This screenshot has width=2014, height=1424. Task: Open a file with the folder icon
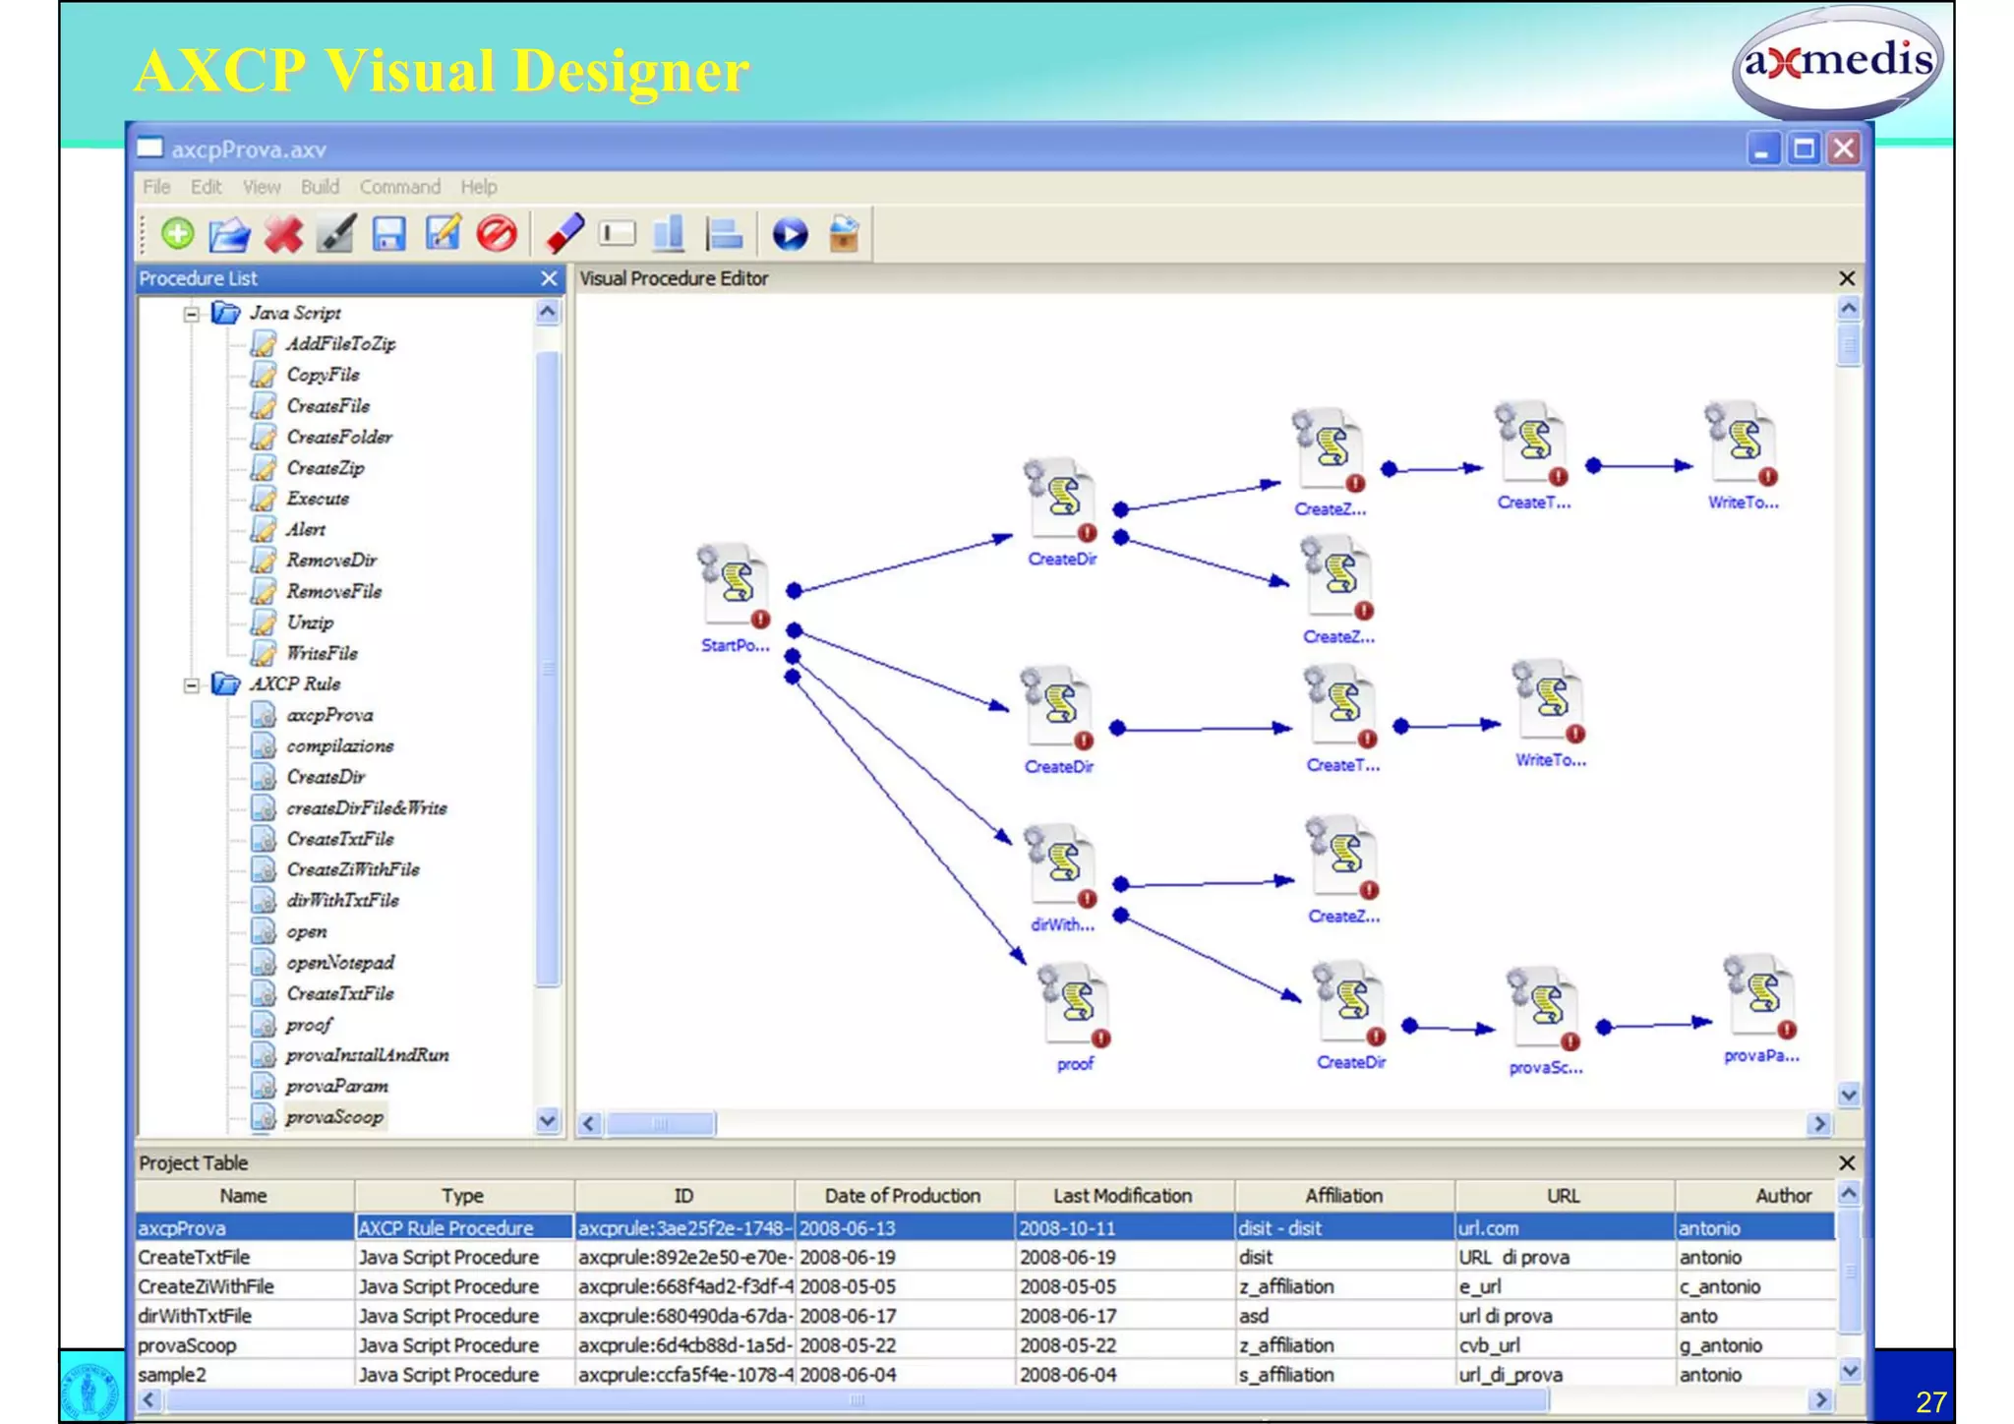point(229,234)
